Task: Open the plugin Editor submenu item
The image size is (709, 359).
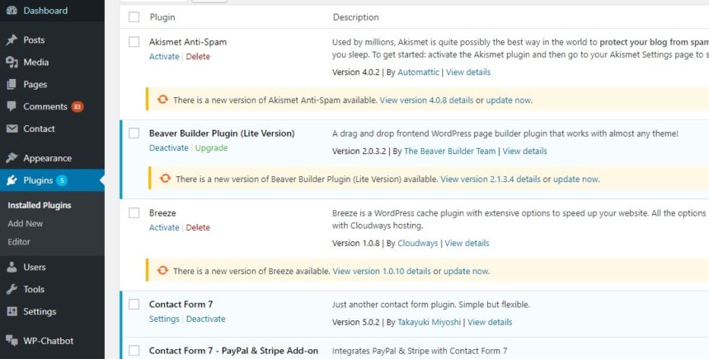Action: pos(19,242)
